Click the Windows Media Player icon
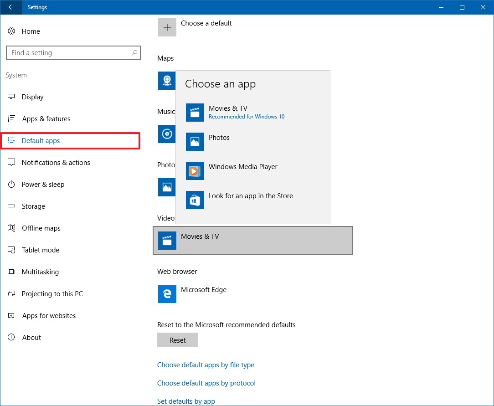494x406 pixels. [195, 171]
